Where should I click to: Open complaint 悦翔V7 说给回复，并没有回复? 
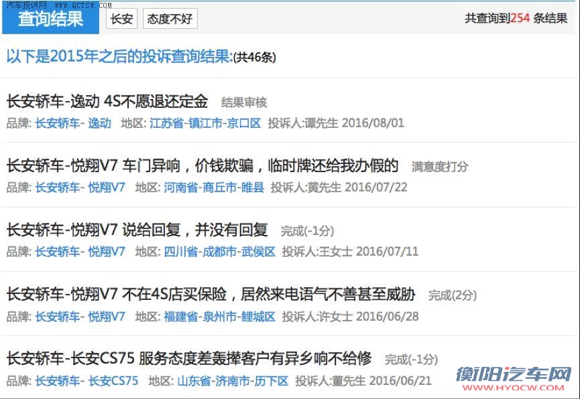pos(137,230)
